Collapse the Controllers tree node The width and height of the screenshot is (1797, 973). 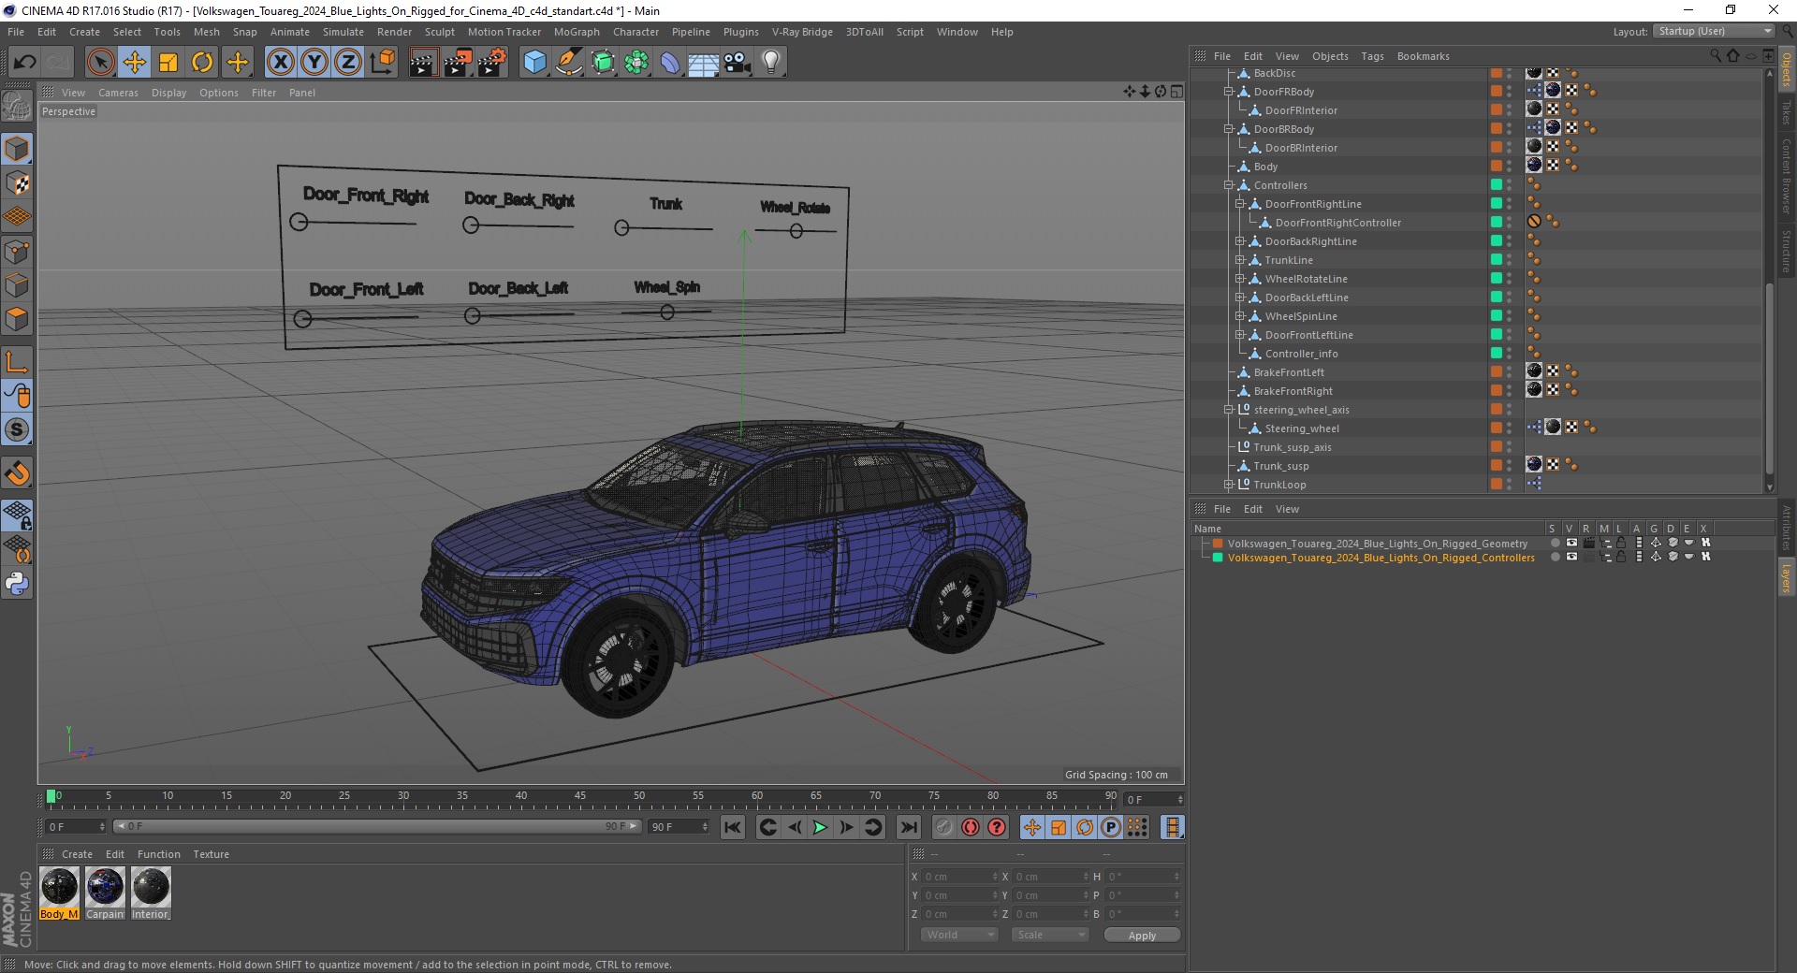tap(1229, 185)
